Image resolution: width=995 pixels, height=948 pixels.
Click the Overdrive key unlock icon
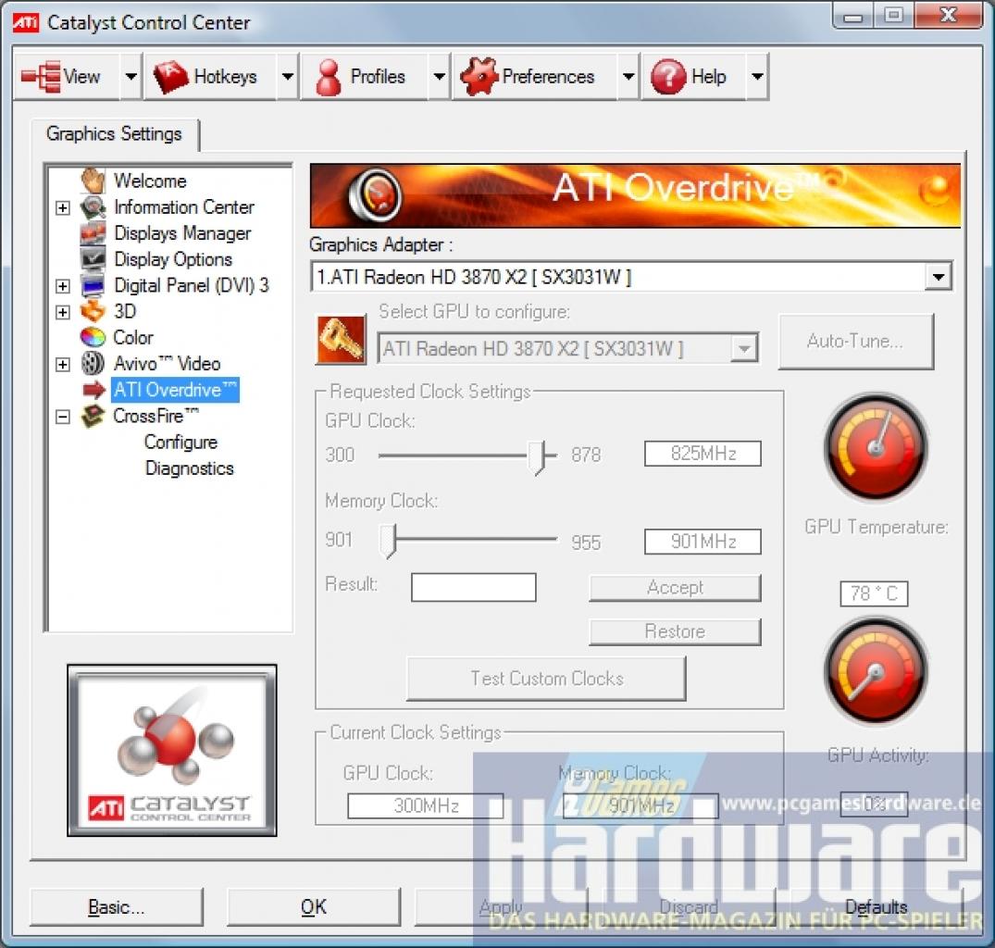click(x=341, y=340)
